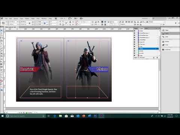Open the object style None dropdown
The width and height of the screenshot is (180, 135).
tap(157, 22)
